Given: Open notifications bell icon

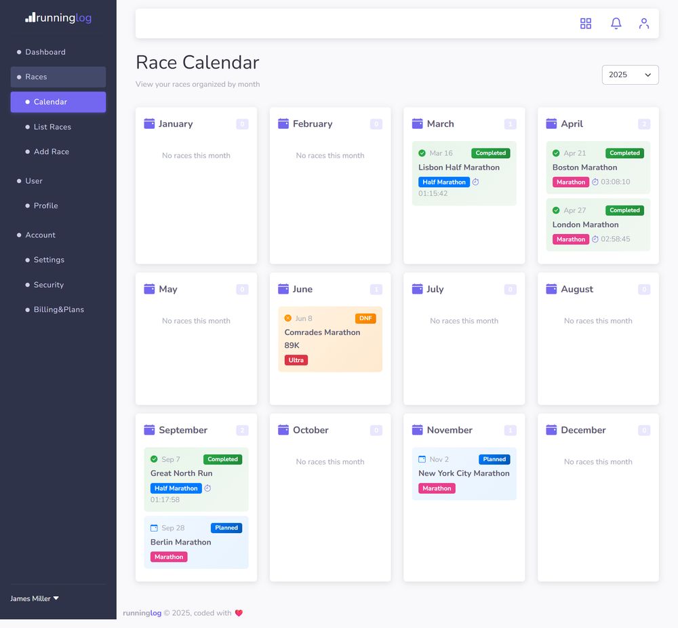Looking at the screenshot, I should [x=616, y=23].
